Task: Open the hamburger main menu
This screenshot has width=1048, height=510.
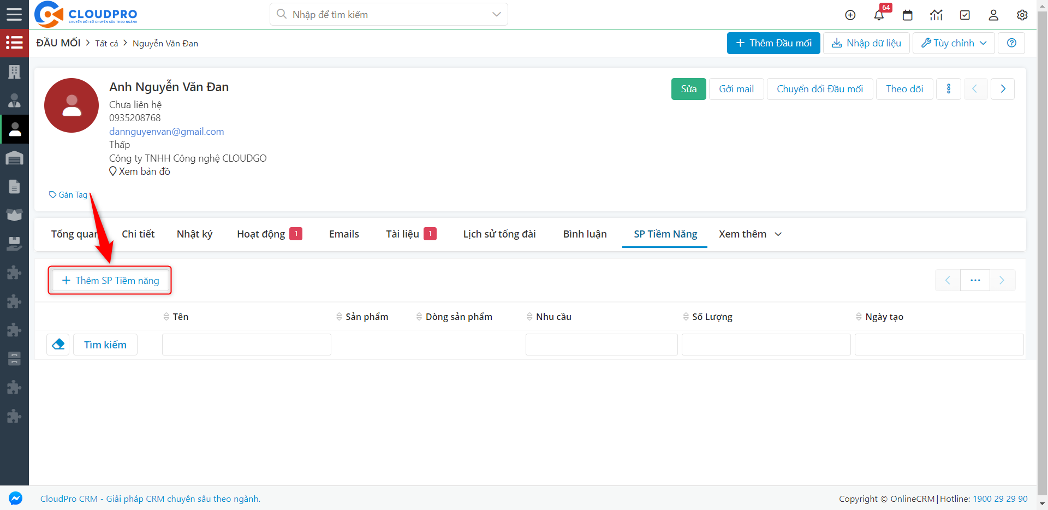Action: (x=14, y=14)
